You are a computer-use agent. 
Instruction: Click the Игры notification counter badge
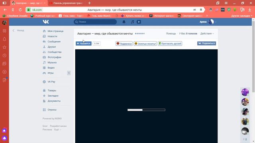pos(69,73)
